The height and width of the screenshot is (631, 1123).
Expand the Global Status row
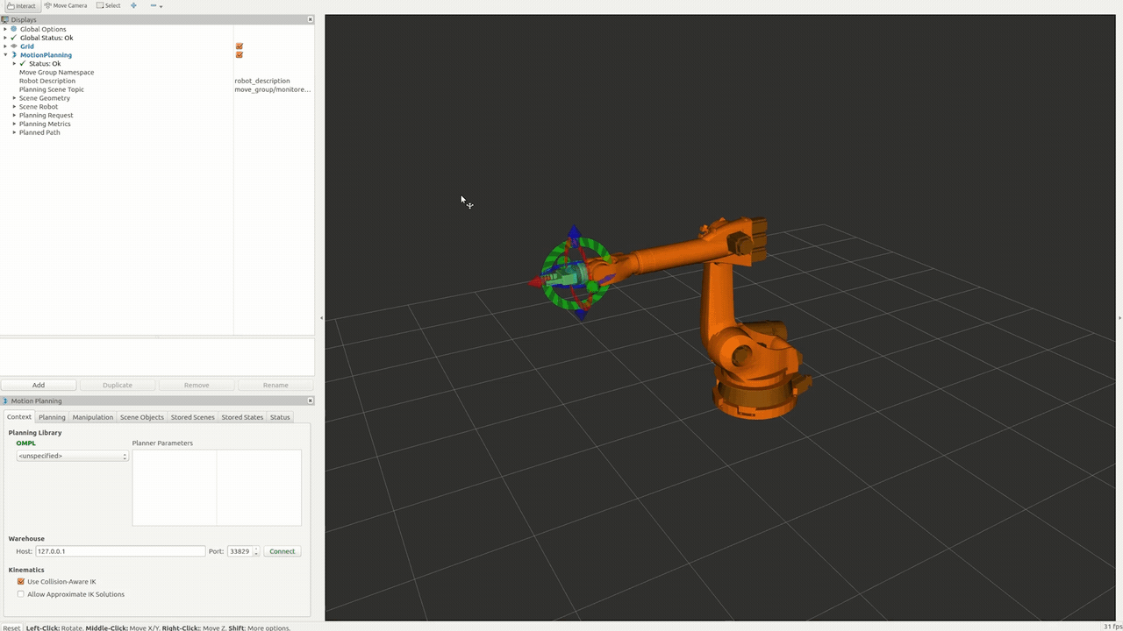(x=5, y=38)
